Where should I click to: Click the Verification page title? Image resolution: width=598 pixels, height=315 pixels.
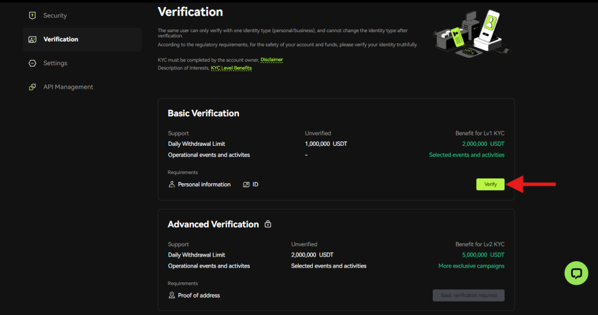click(190, 12)
